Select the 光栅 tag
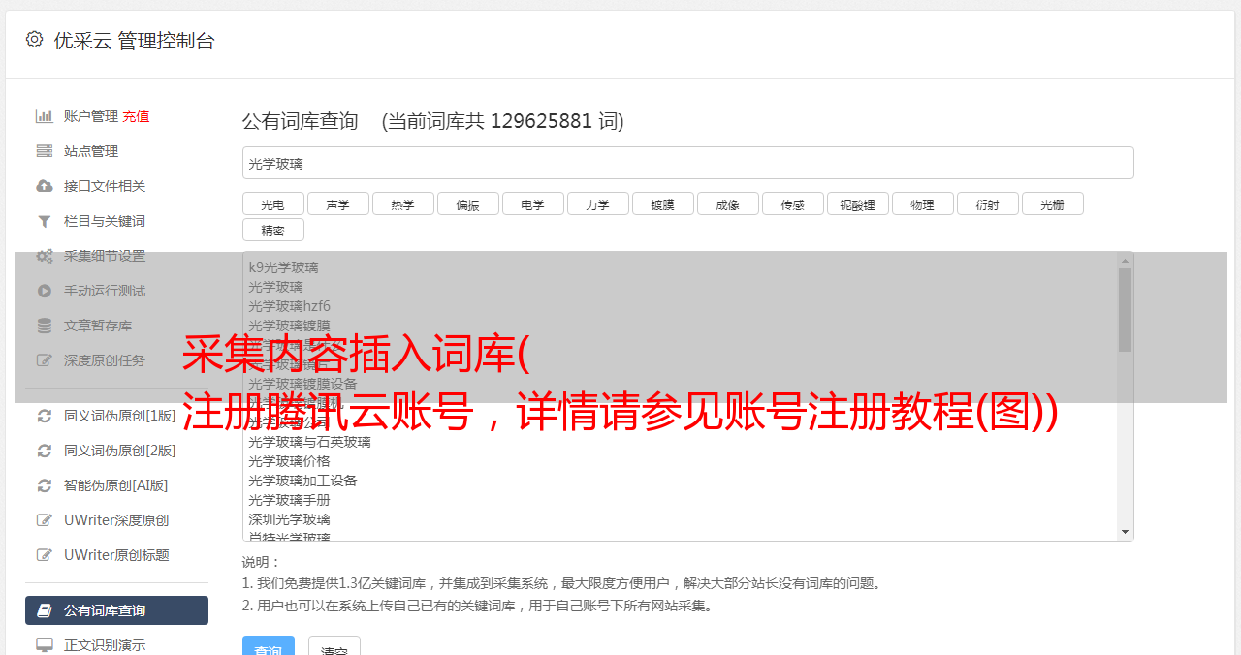The width and height of the screenshot is (1241, 655). pos(1053,203)
